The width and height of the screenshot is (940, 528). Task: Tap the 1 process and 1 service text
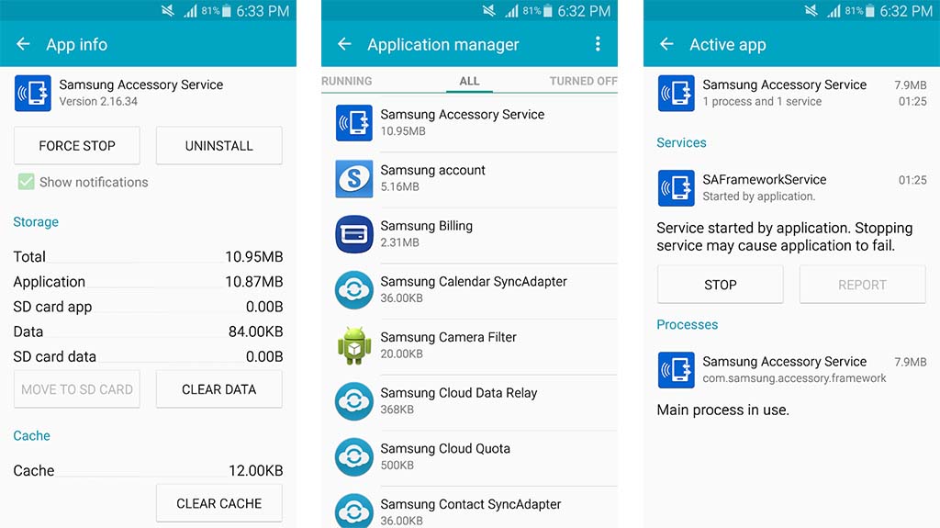762,101
